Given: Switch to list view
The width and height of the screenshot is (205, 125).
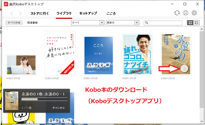Looking at the screenshot, I should [197, 23].
